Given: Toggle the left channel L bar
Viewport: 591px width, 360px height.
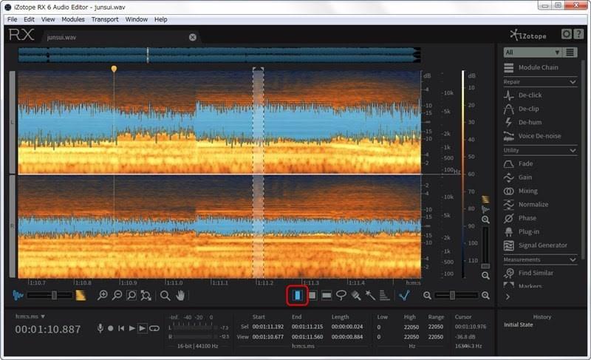Looking at the screenshot, I should point(13,122).
